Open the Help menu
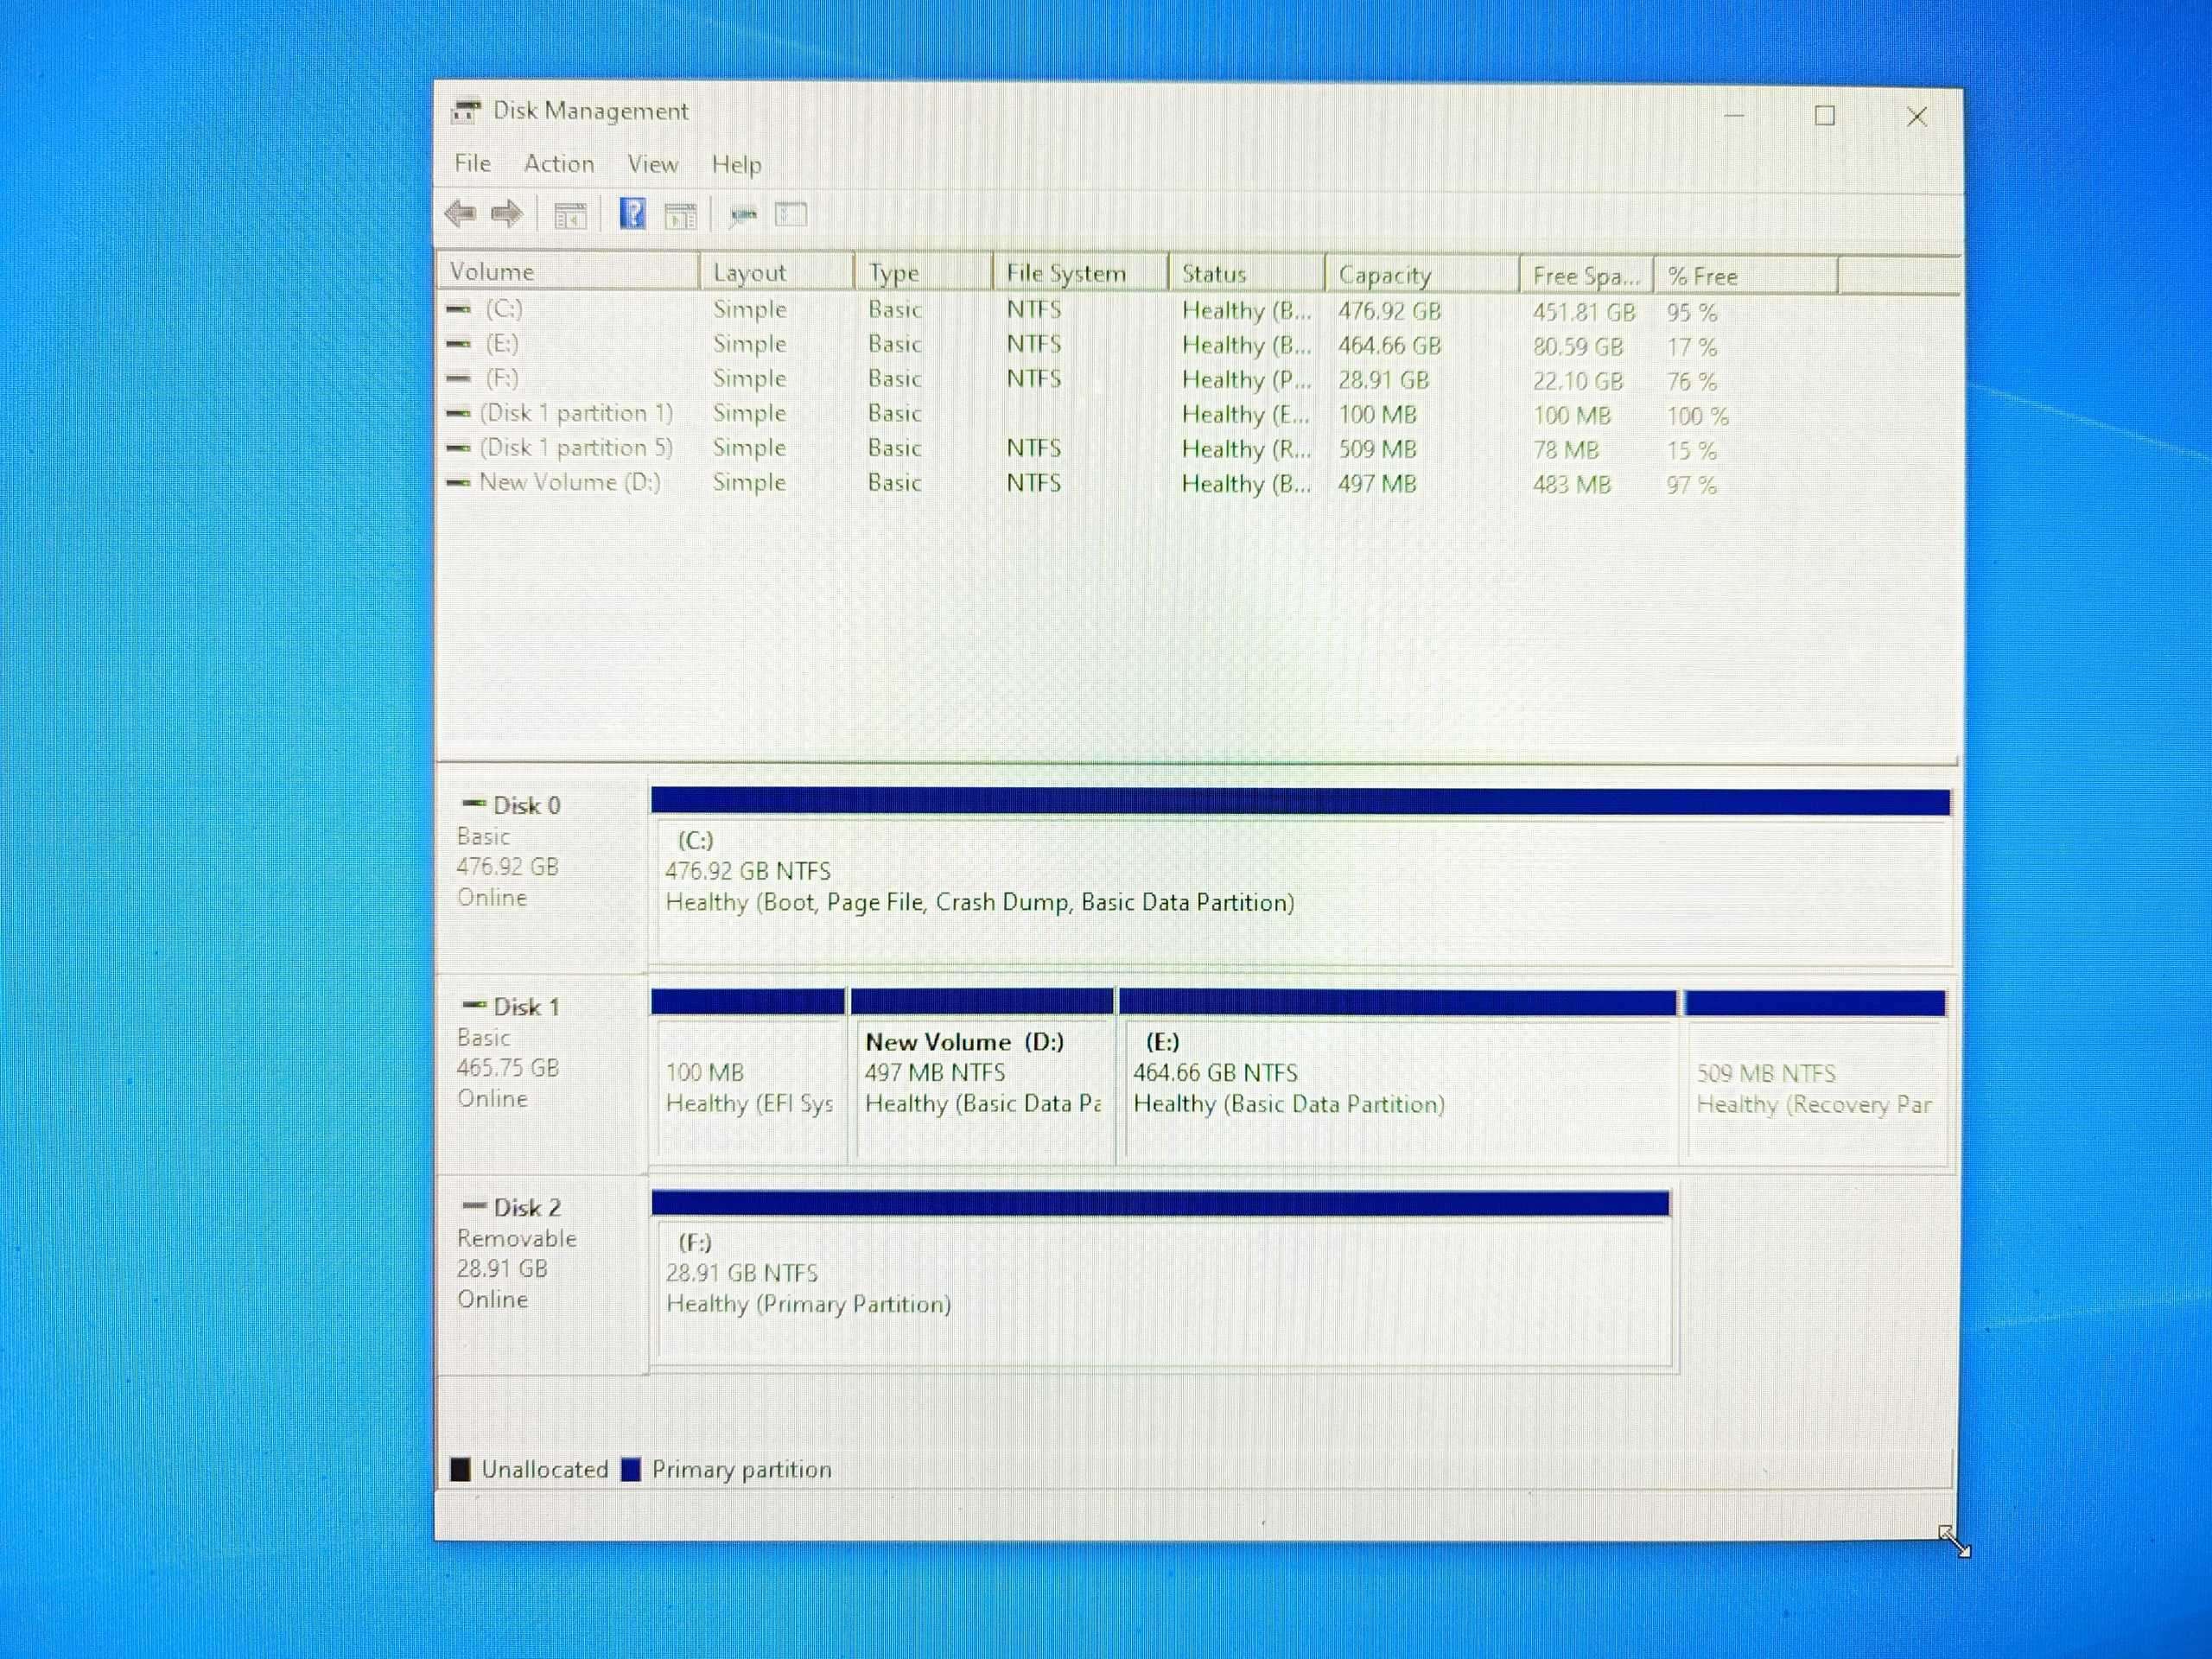Image resolution: width=2212 pixels, height=1659 pixels. [x=736, y=164]
